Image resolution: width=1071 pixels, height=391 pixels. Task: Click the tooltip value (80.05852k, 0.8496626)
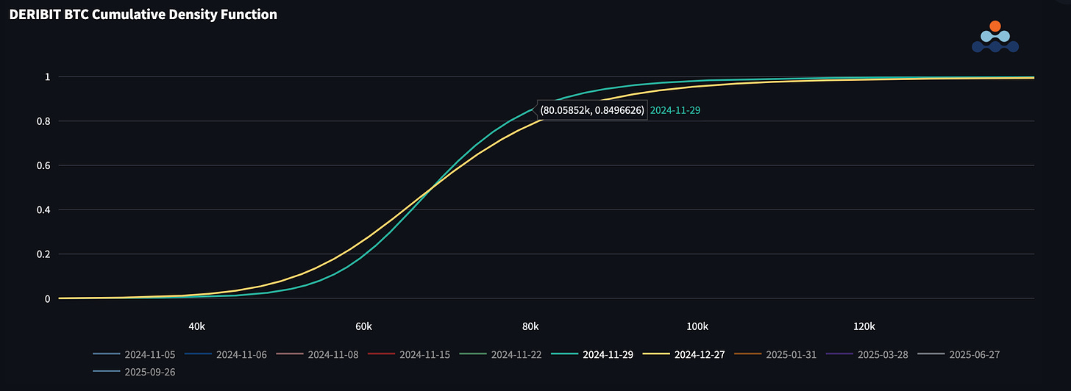click(x=592, y=110)
